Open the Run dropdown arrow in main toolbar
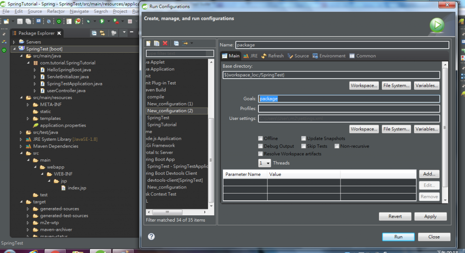The width and height of the screenshot is (465, 253). click(x=109, y=21)
